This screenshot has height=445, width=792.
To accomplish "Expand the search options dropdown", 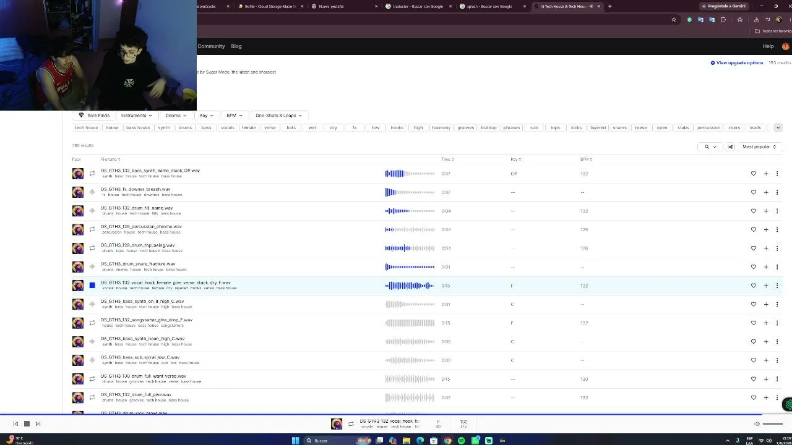I will click(x=710, y=146).
